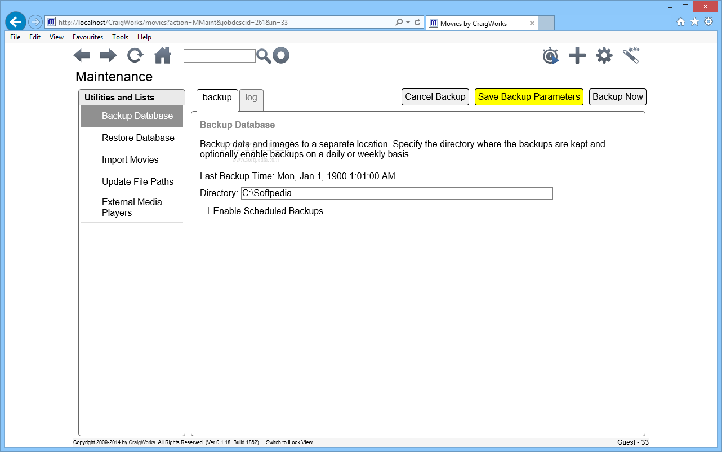Click the browser back button
The image size is (722, 452).
click(x=16, y=22)
